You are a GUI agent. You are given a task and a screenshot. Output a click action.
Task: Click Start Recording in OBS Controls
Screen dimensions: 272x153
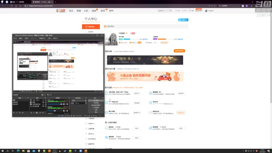click(x=96, y=103)
